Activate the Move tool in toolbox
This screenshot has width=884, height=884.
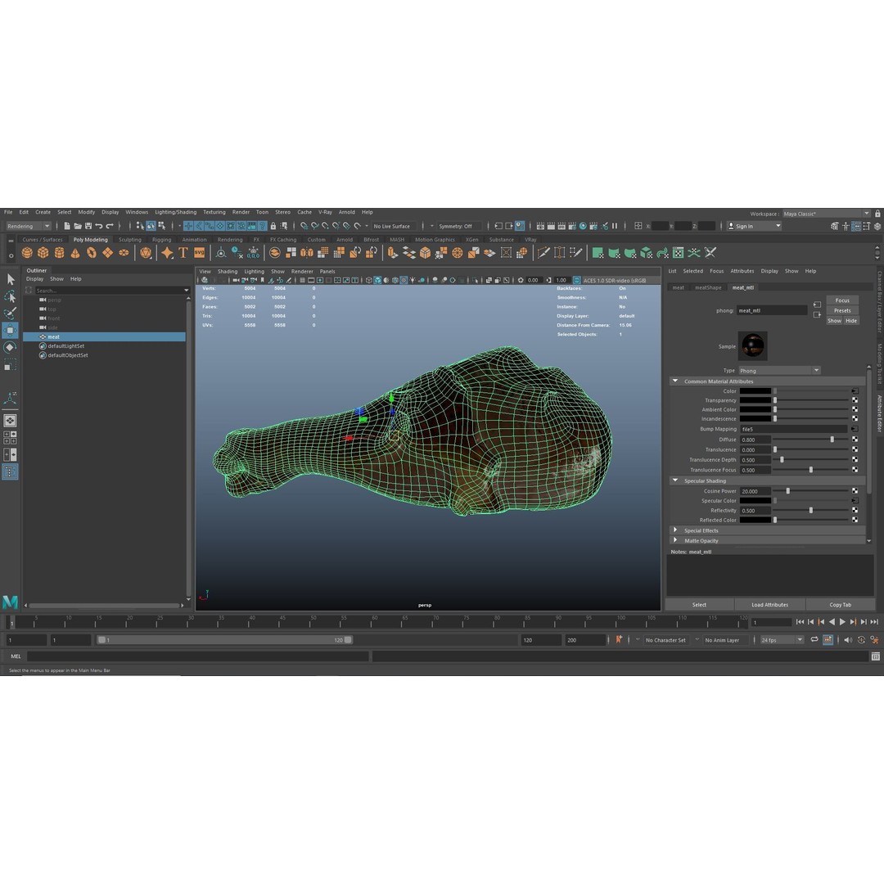(10, 331)
